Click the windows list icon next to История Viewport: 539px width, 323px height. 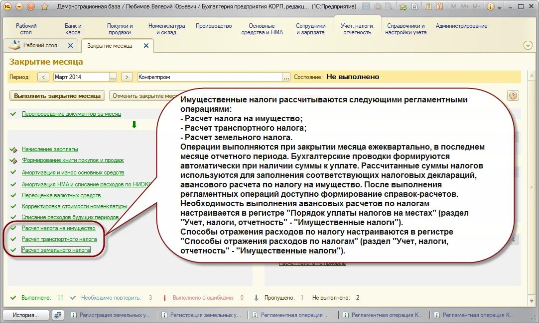58,315
